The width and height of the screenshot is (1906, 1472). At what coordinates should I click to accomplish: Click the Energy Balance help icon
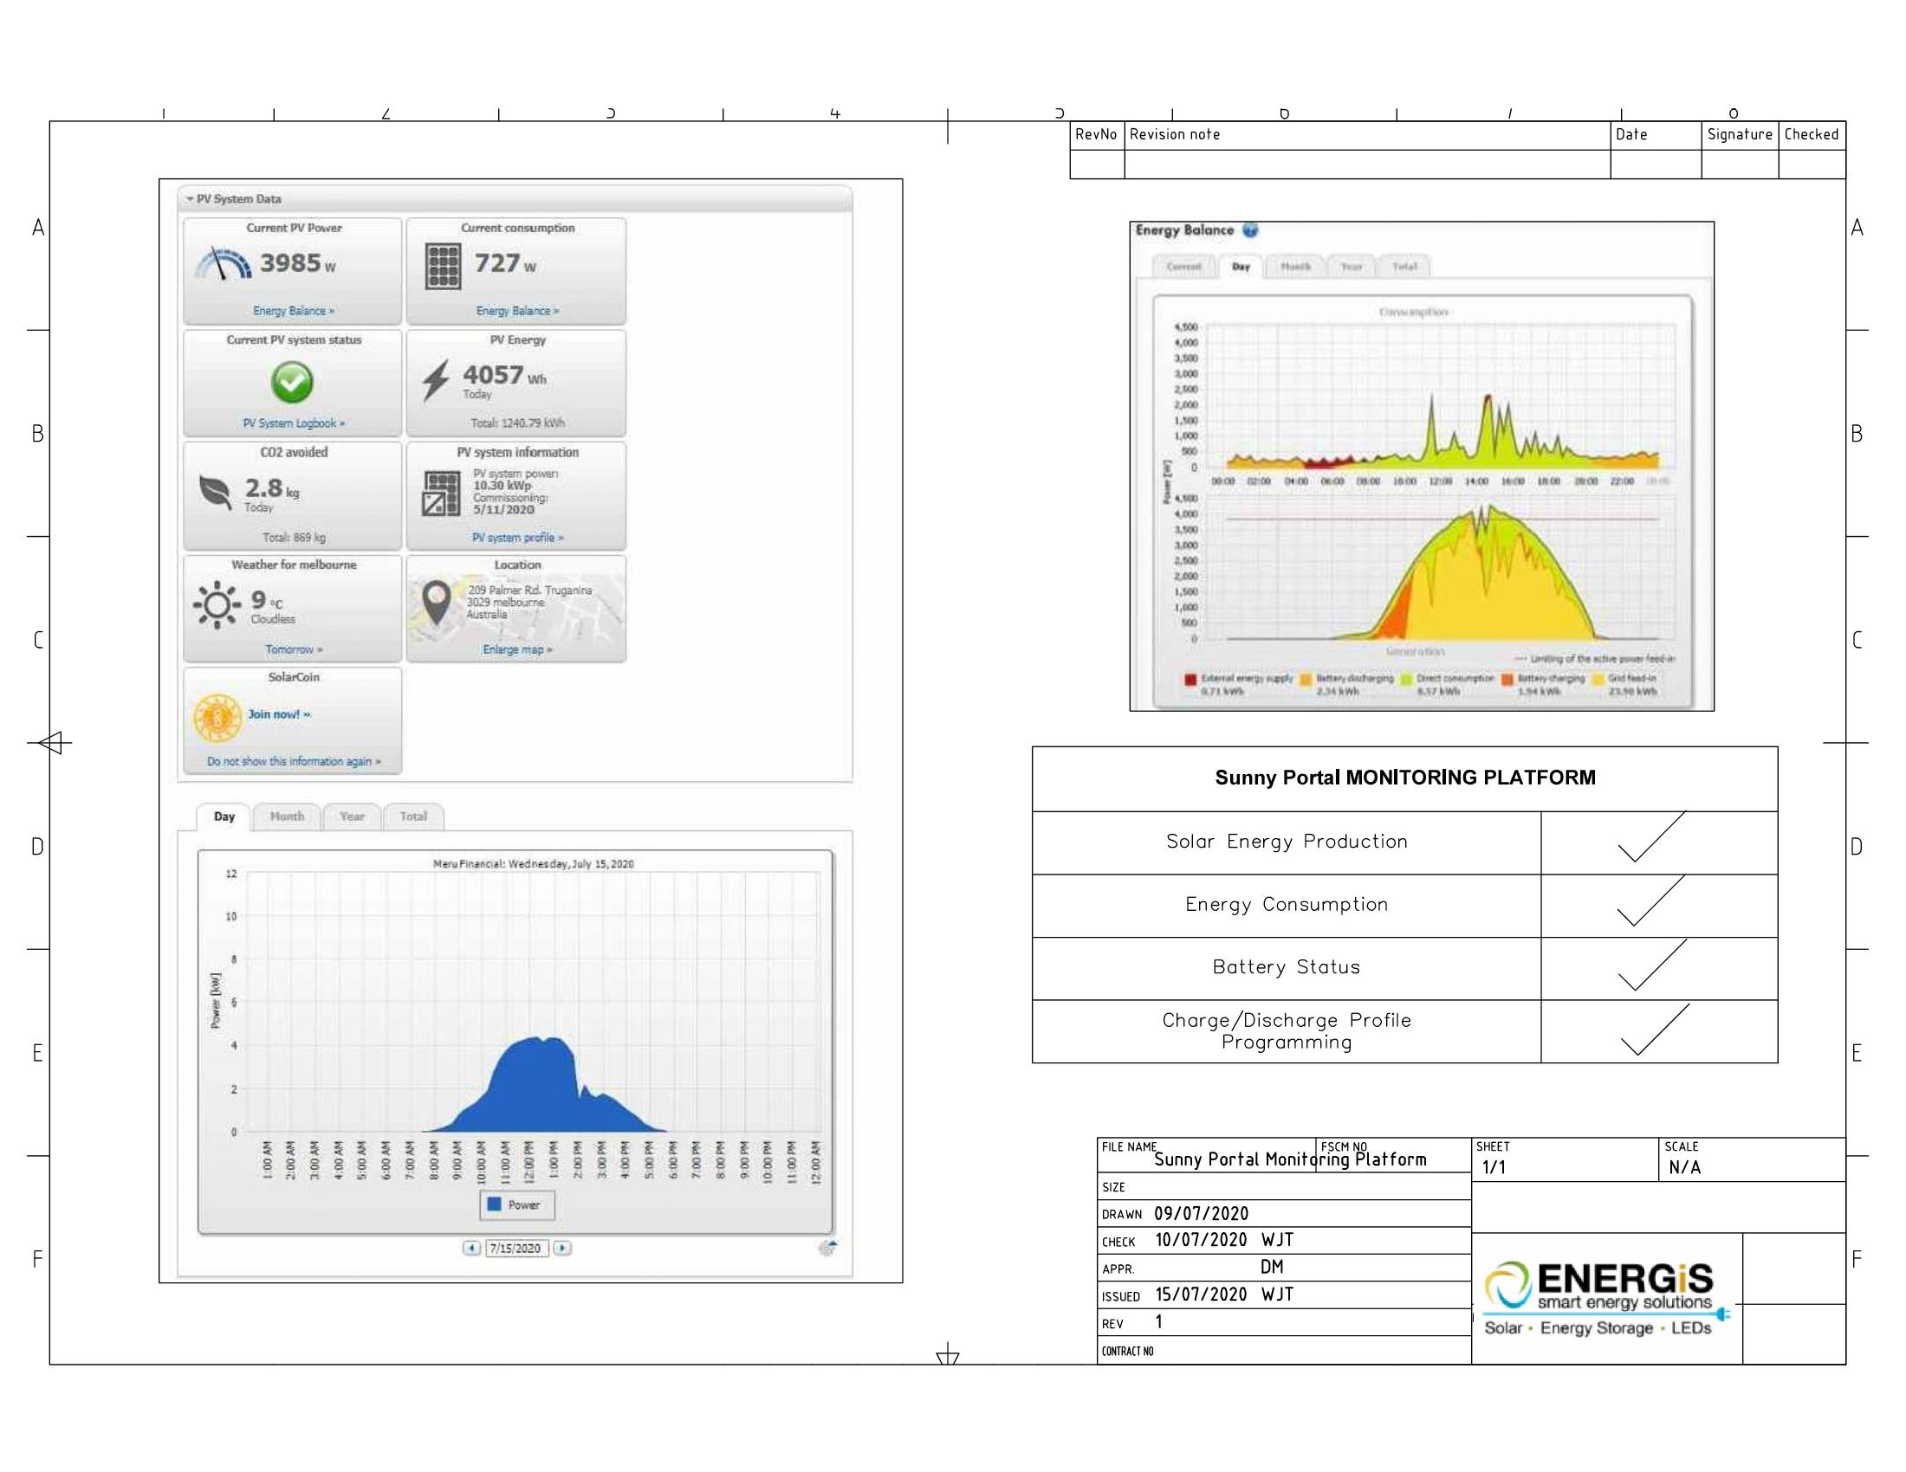click(1249, 230)
